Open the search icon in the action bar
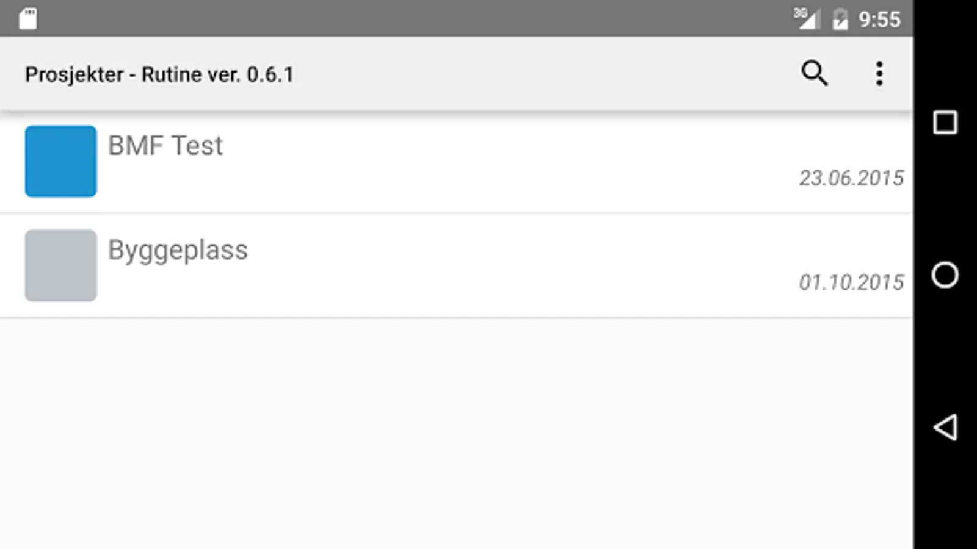Image resolution: width=977 pixels, height=549 pixels. pyautogui.click(x=815, y=74)
